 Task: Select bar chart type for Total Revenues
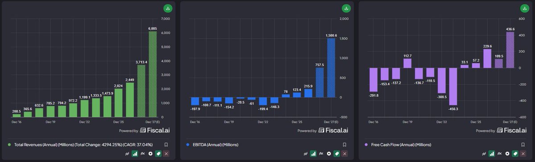(x=135, y=154)
